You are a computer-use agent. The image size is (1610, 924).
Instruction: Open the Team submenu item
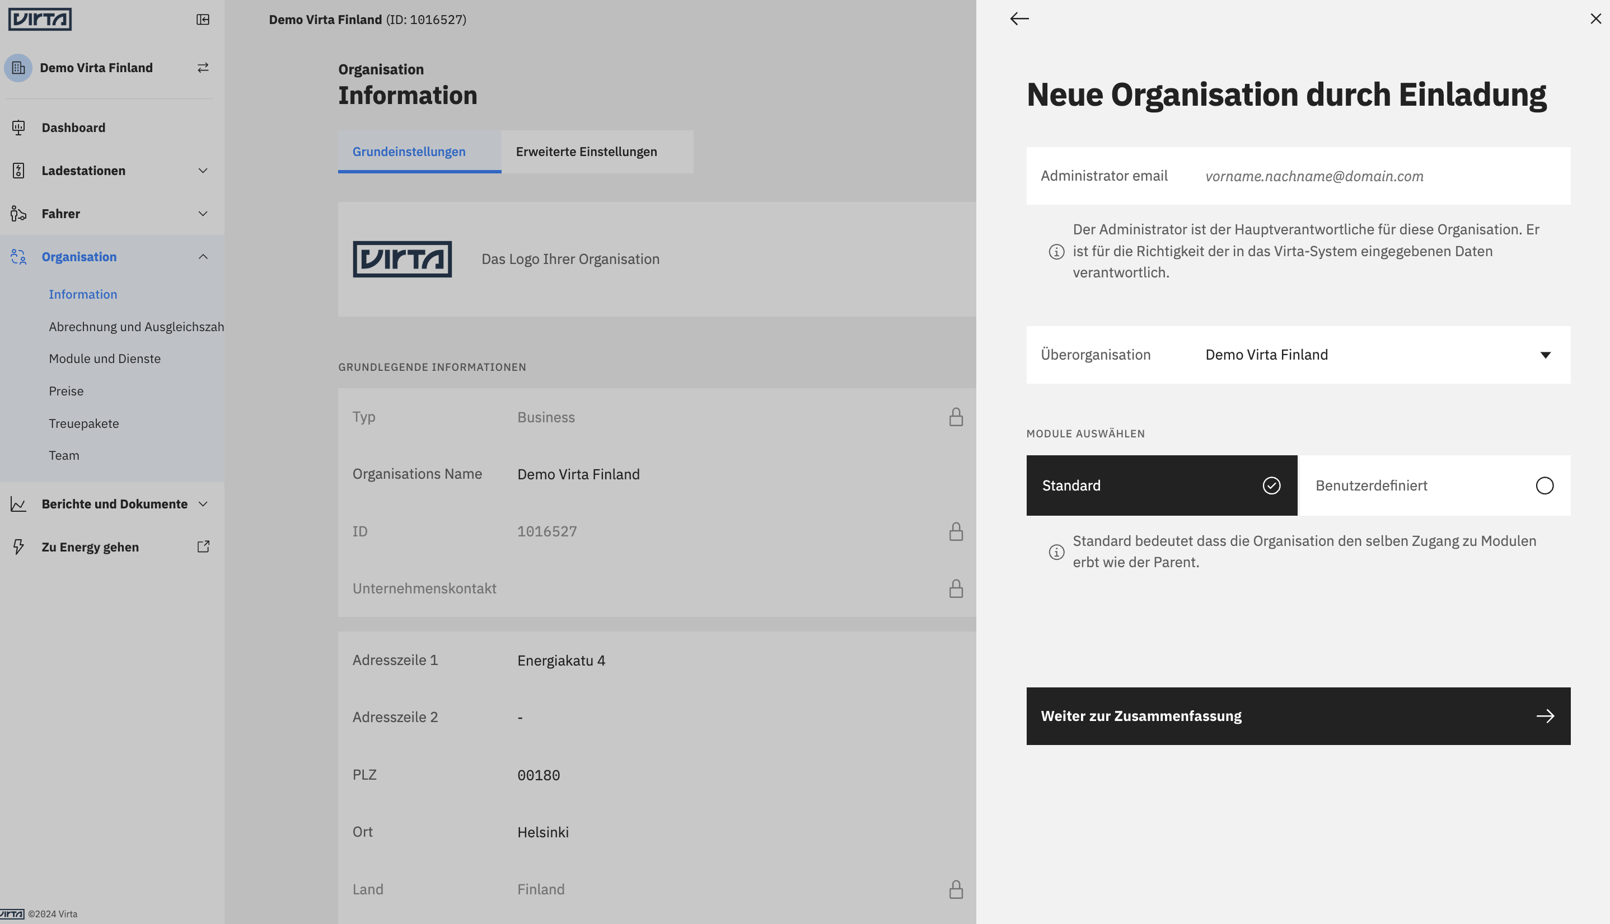click(x=64, y=456)
